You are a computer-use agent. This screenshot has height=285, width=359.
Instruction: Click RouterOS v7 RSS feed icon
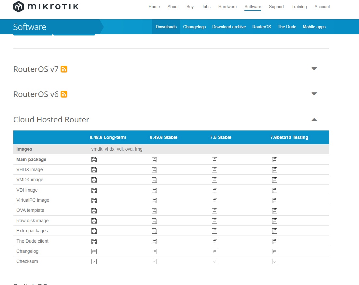(64, 69)
